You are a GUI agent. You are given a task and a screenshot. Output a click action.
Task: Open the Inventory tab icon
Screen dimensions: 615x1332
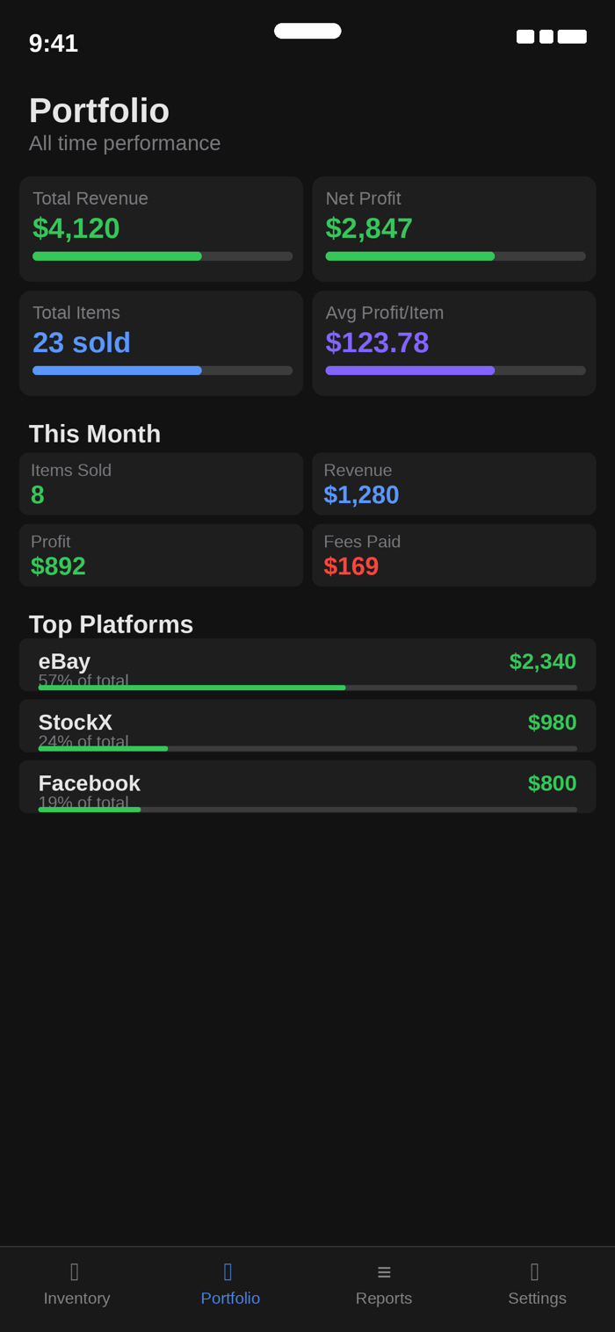point(76,1271)
